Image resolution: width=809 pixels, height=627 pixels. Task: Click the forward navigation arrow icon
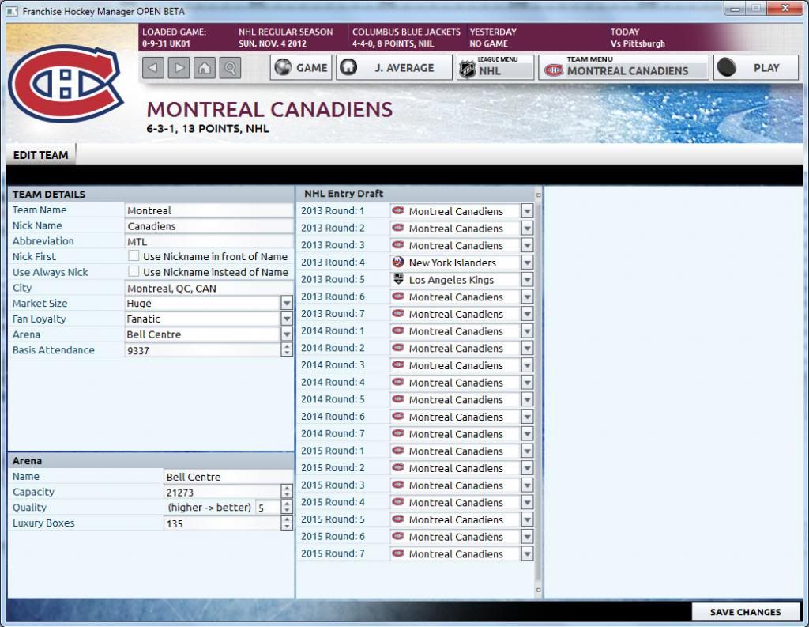(x=179, y=68)
